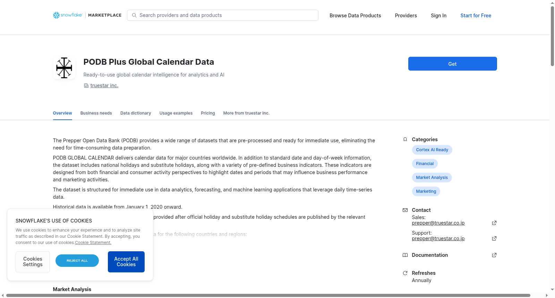The width and height of the screenshot is (555, 298).
Task: Click the Documentation book icon
Action: pyautogui.click(x=405, y=255)
